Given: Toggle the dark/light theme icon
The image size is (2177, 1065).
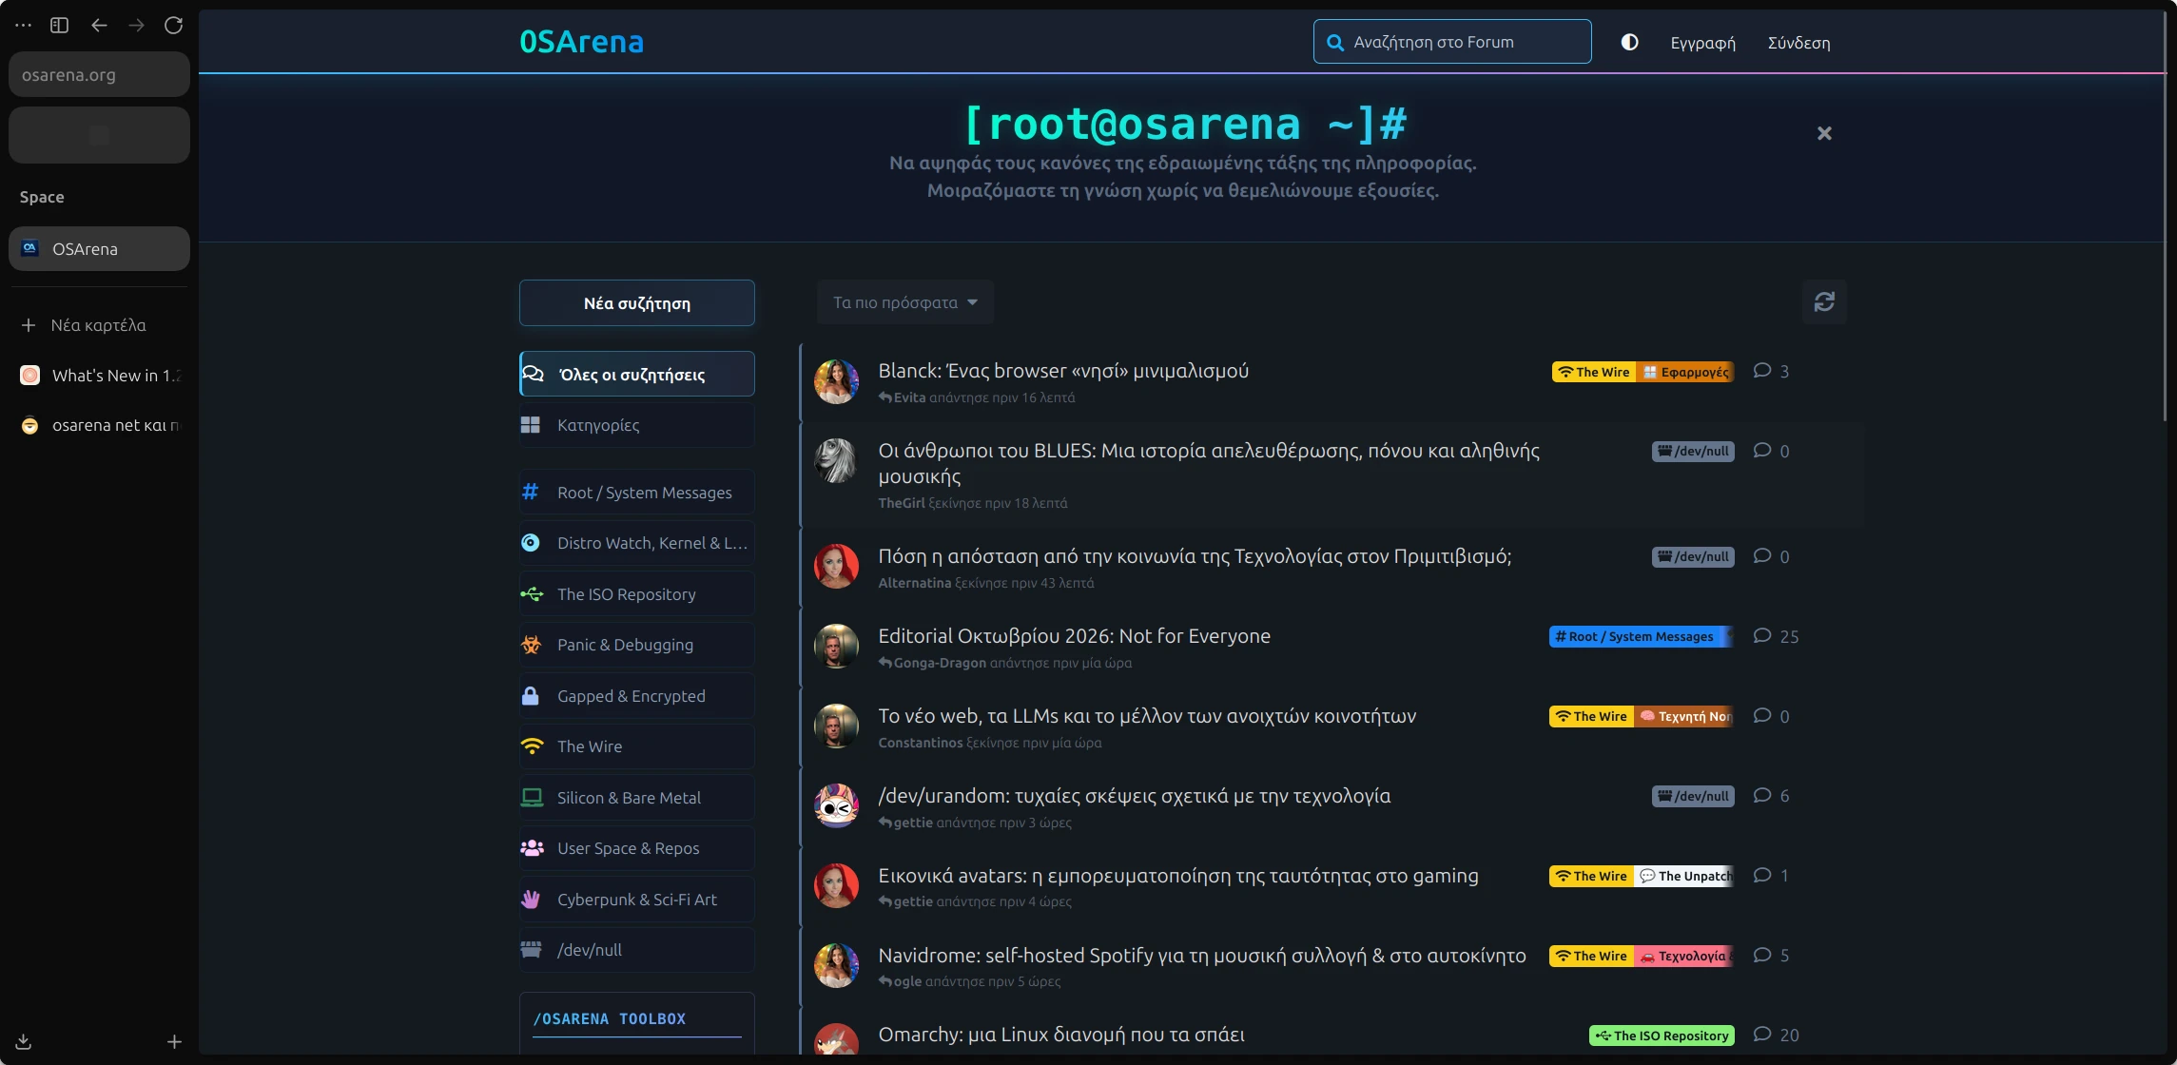Looking at the screenshot, I should tap(1629, 42).
